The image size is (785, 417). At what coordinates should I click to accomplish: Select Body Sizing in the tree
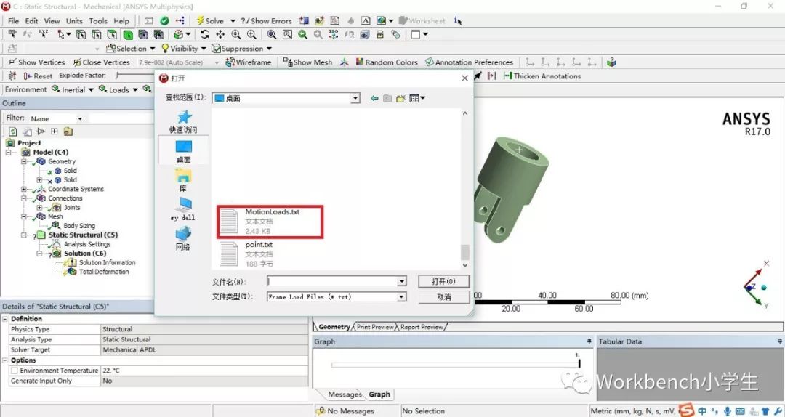click(78, 225)
